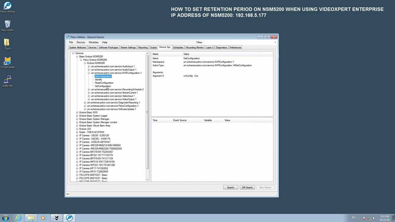Open the taskbar clock and date

(385, 218)
